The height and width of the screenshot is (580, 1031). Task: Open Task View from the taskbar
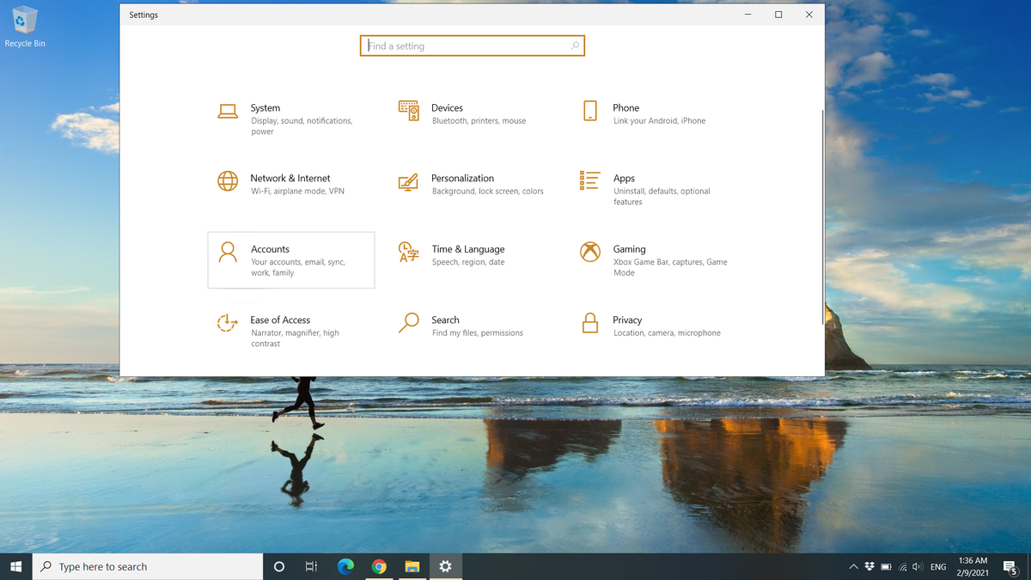[311, 566]
